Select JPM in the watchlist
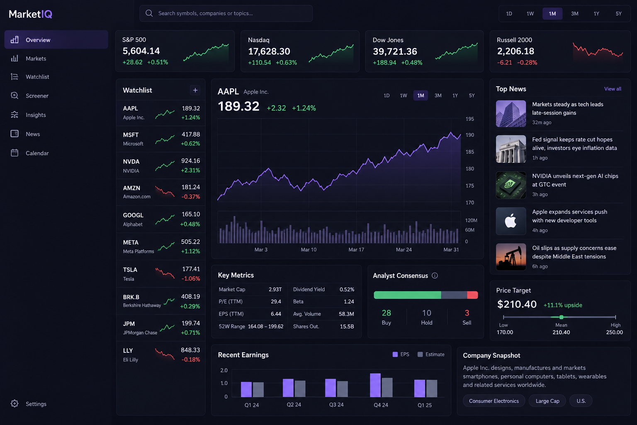637x425 pixels. coord(161,328)
